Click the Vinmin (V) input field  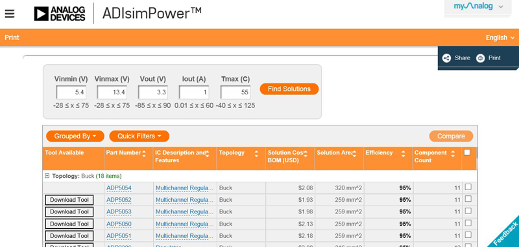pyautogui.click(x=71, y=92)
